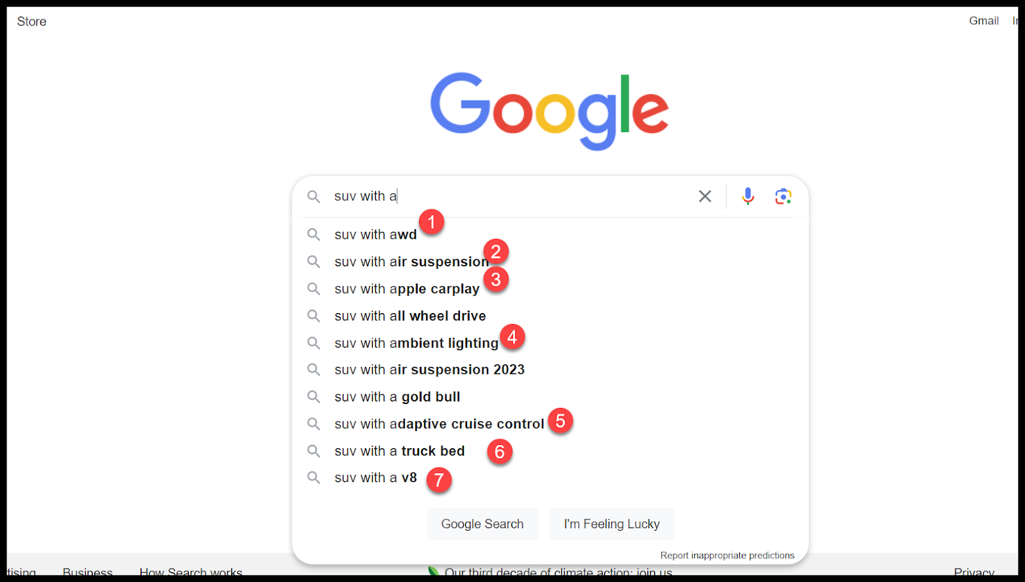Select suggestion 'suv with air suspension'
The image size is (1025, 582).
point(411,262)
